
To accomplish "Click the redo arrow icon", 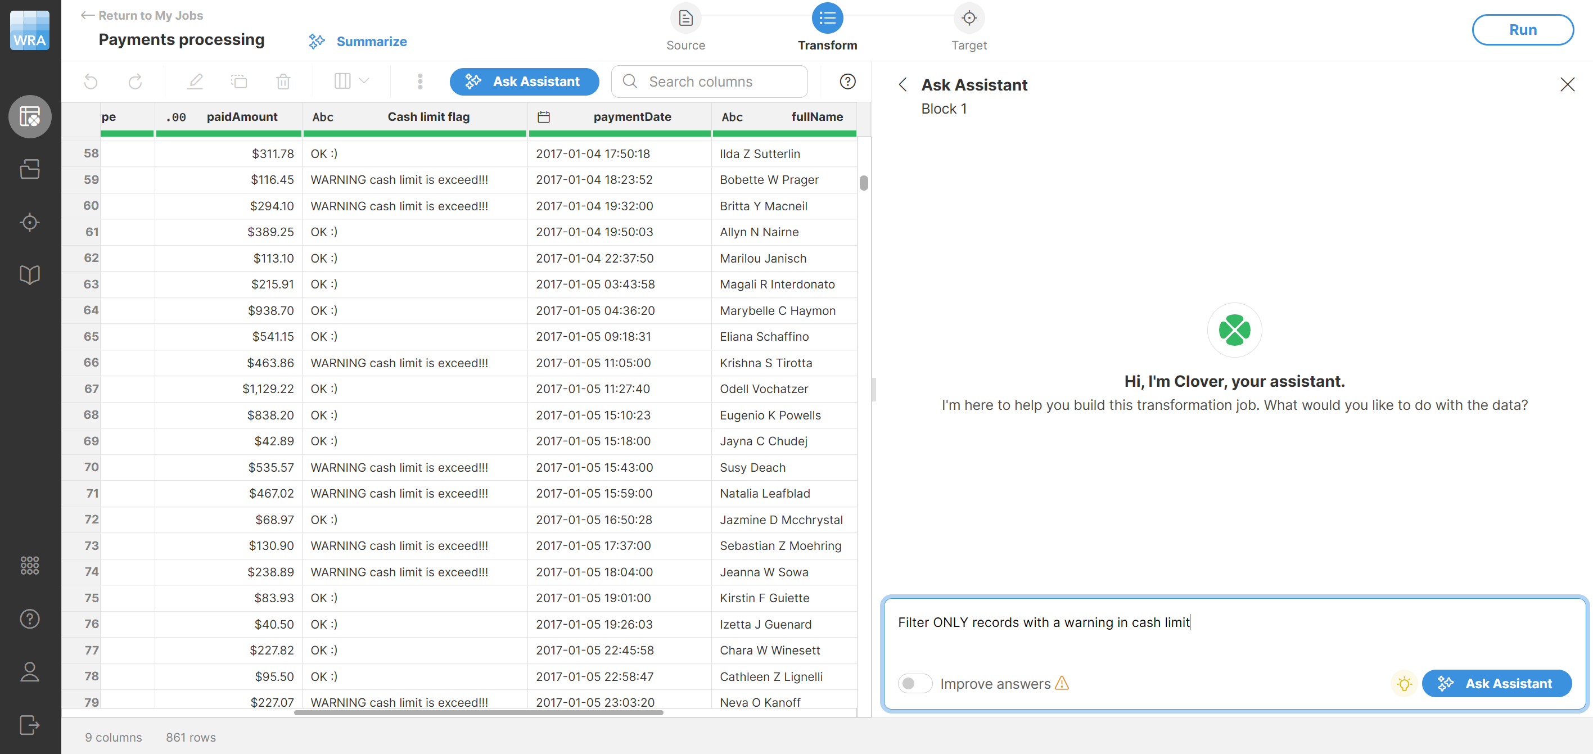I will [136, 82].
